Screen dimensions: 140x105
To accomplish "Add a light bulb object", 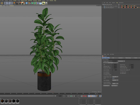I will coord(46,3).
